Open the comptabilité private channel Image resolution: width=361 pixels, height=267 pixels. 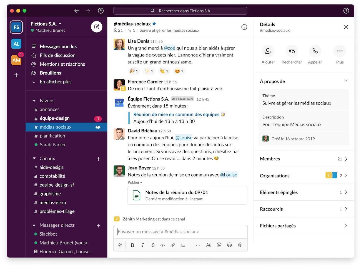[x=66, y=176]
